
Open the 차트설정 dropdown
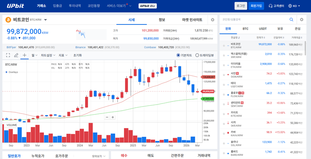coord(48,55)
